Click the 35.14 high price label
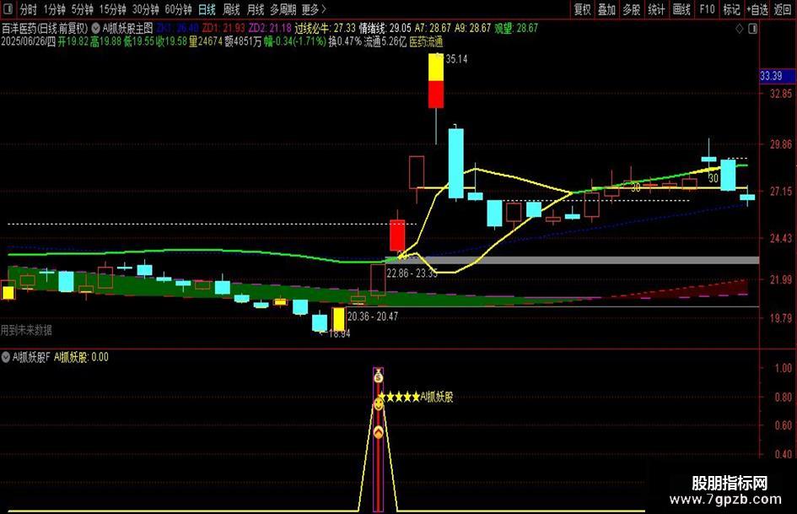This screenshot has height=514, width=797. tap(456, 59)
